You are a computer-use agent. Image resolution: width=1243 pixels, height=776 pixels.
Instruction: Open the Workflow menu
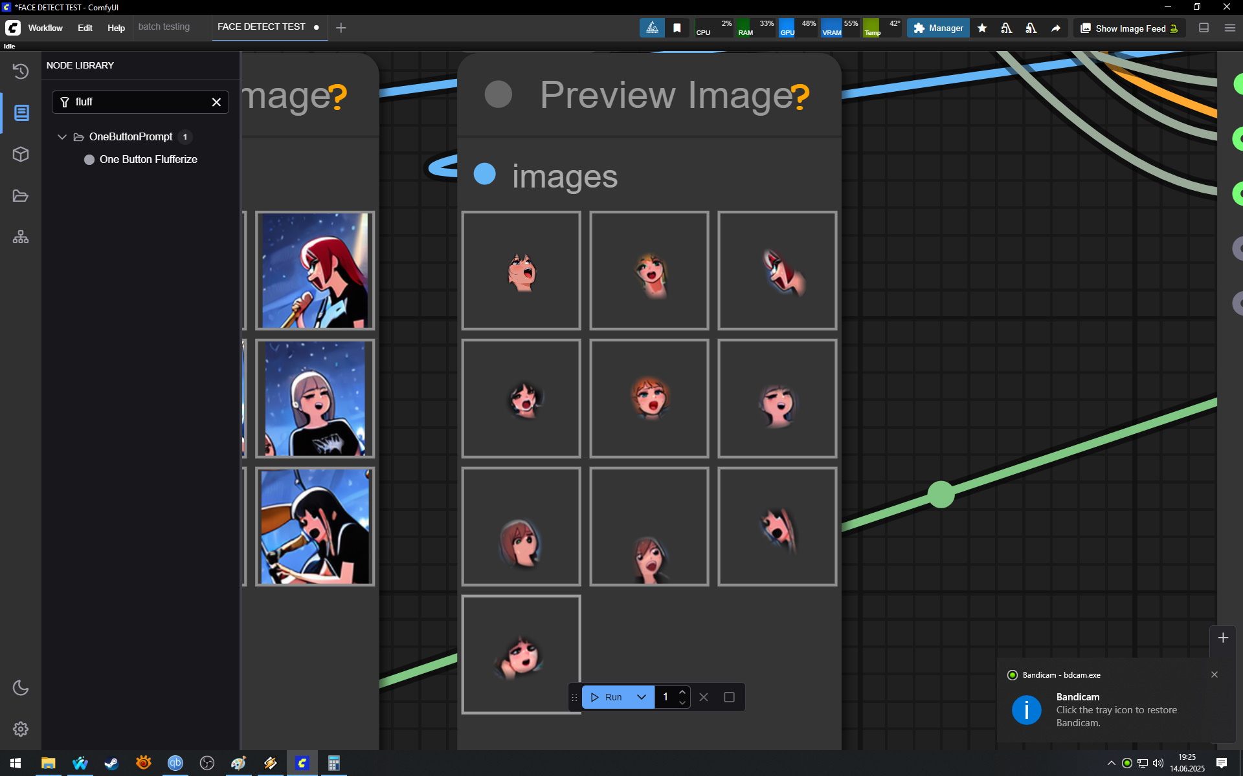click(x=45, y=28)
